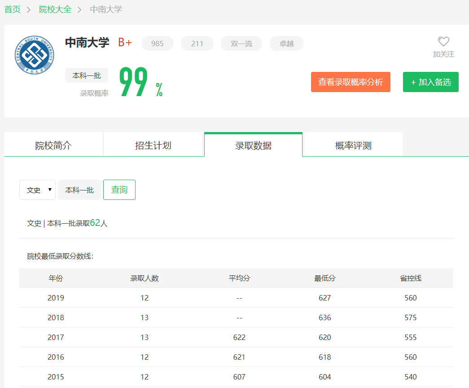Click the 平均分 column header
The image size is (469, 388).
click(x=239, y=278)
